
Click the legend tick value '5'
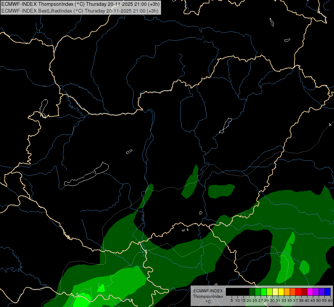232,301
